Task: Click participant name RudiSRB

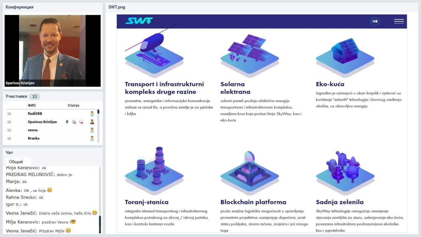Action: point(35,114)
